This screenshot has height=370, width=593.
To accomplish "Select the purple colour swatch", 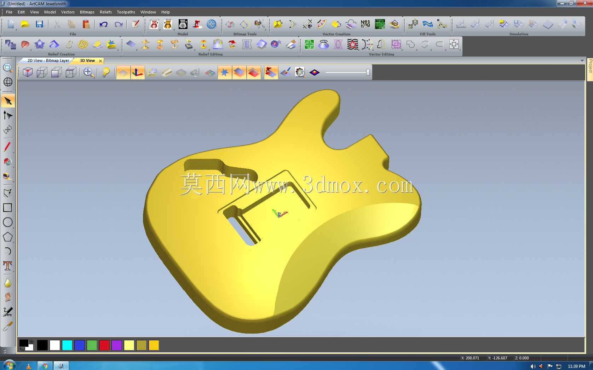I will 117,345.
